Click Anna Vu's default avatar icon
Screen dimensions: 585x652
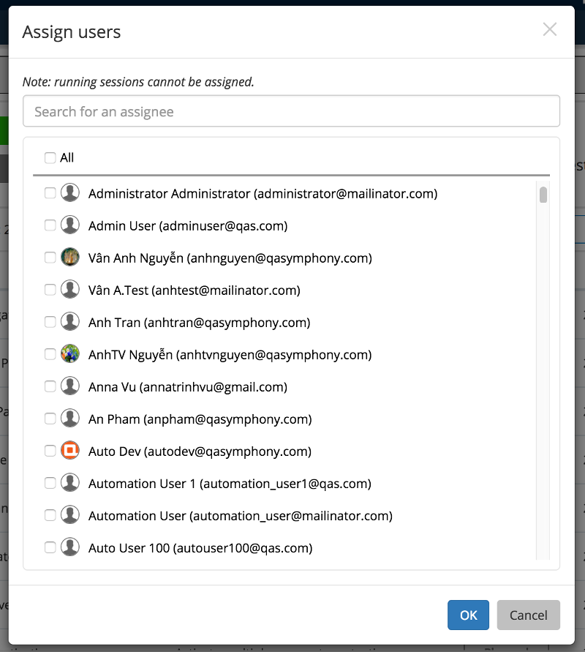69,386
